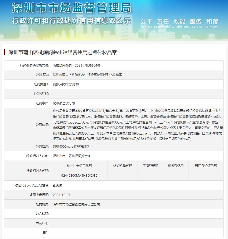Click the banner slogan 公平 Fairness
Image resolution: width=228 pixels, height=239 pixels.
coord(146,23)
